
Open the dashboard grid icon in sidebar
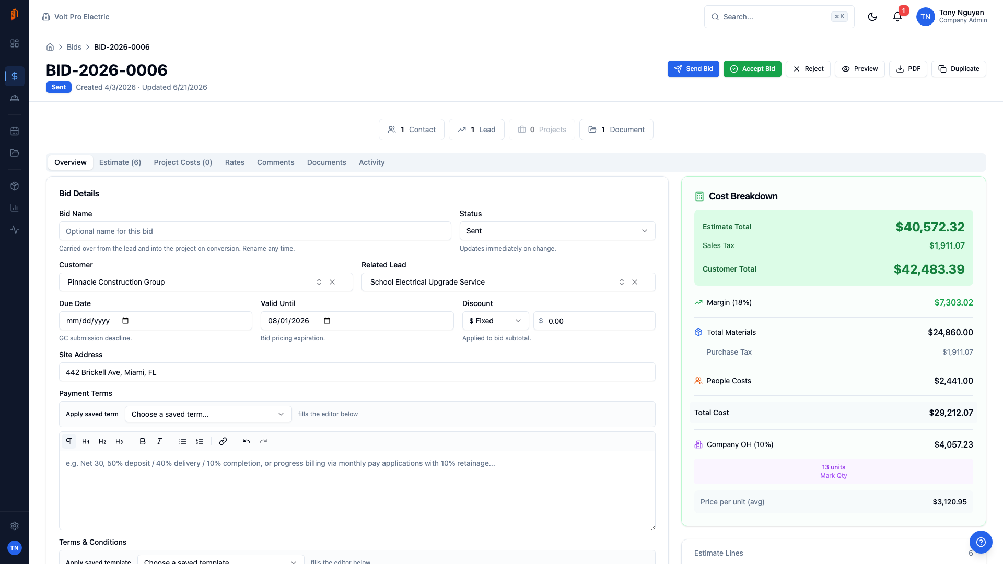coord(15,43)
